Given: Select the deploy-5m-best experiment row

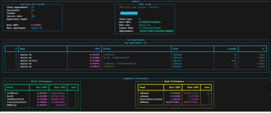Looking at the screenshot, I should 29,61.
